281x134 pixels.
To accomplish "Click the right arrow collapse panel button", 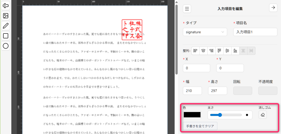I will [x=273, y=8].
